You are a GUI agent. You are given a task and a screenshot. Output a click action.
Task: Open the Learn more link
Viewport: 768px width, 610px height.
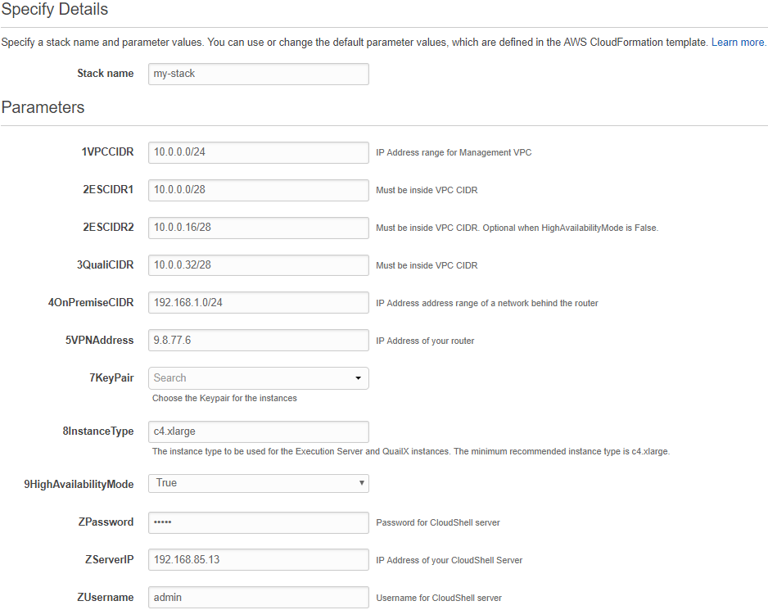(739, 42)
